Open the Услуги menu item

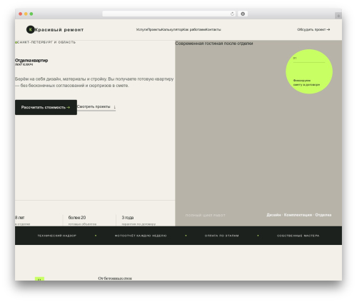tap(142, 29)
